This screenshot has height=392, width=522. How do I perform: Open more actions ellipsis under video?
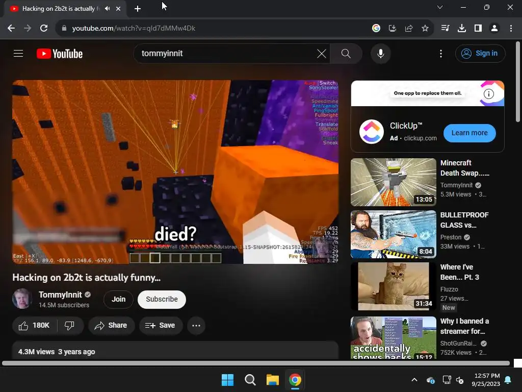point(196,325)
